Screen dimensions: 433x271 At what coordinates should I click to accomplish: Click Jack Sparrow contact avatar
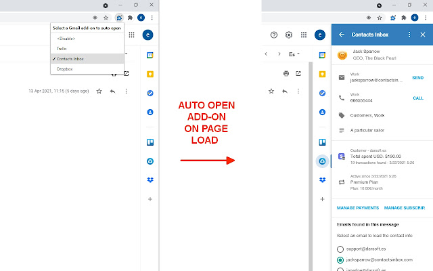point(342,55)
